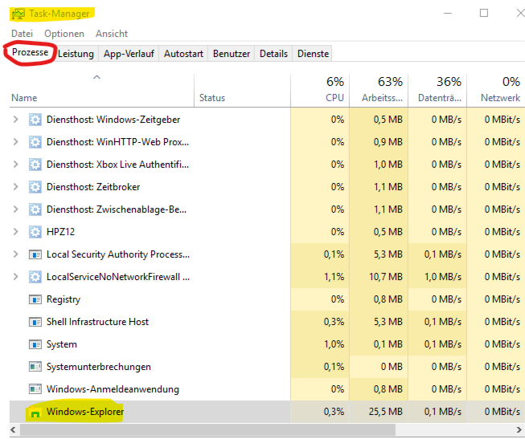Click the LocalServiceNoNetworkFirewall gear icon

(x=35, y=277)
